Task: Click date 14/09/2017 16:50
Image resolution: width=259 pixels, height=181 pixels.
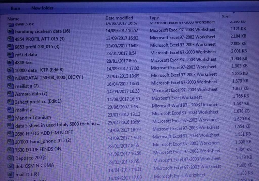Action: [124, 154]
